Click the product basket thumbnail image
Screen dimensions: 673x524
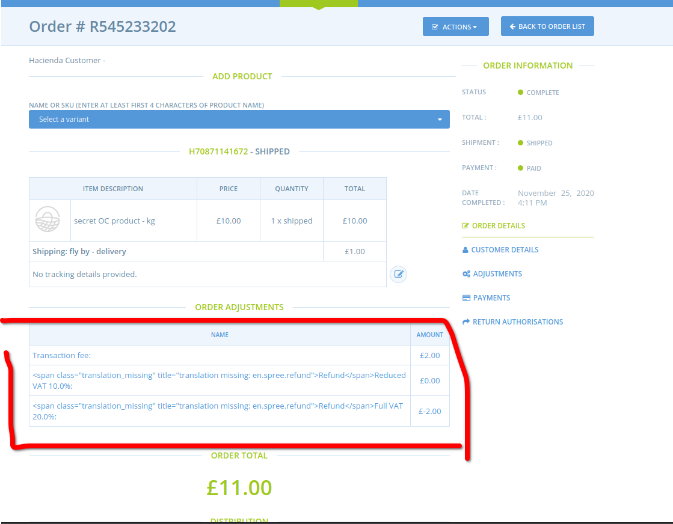48,219
